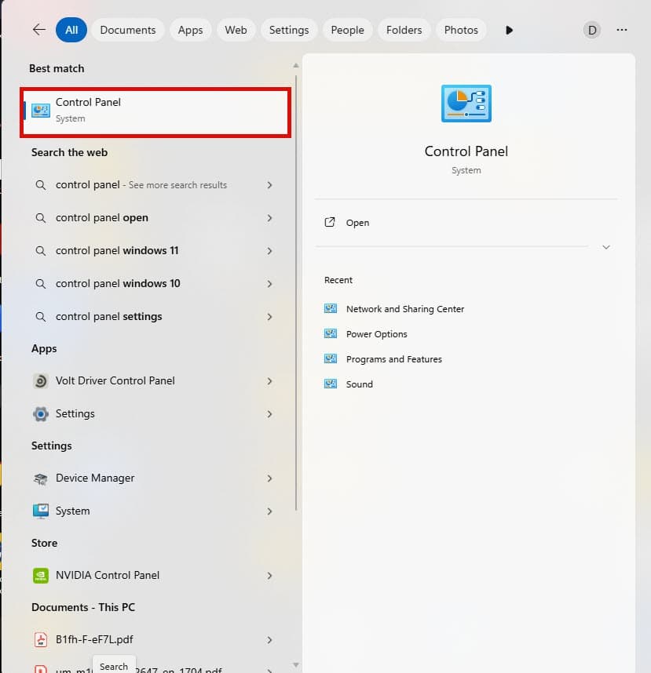
Task: Open the three-dots more options menu
Action: tap(622, 30)
